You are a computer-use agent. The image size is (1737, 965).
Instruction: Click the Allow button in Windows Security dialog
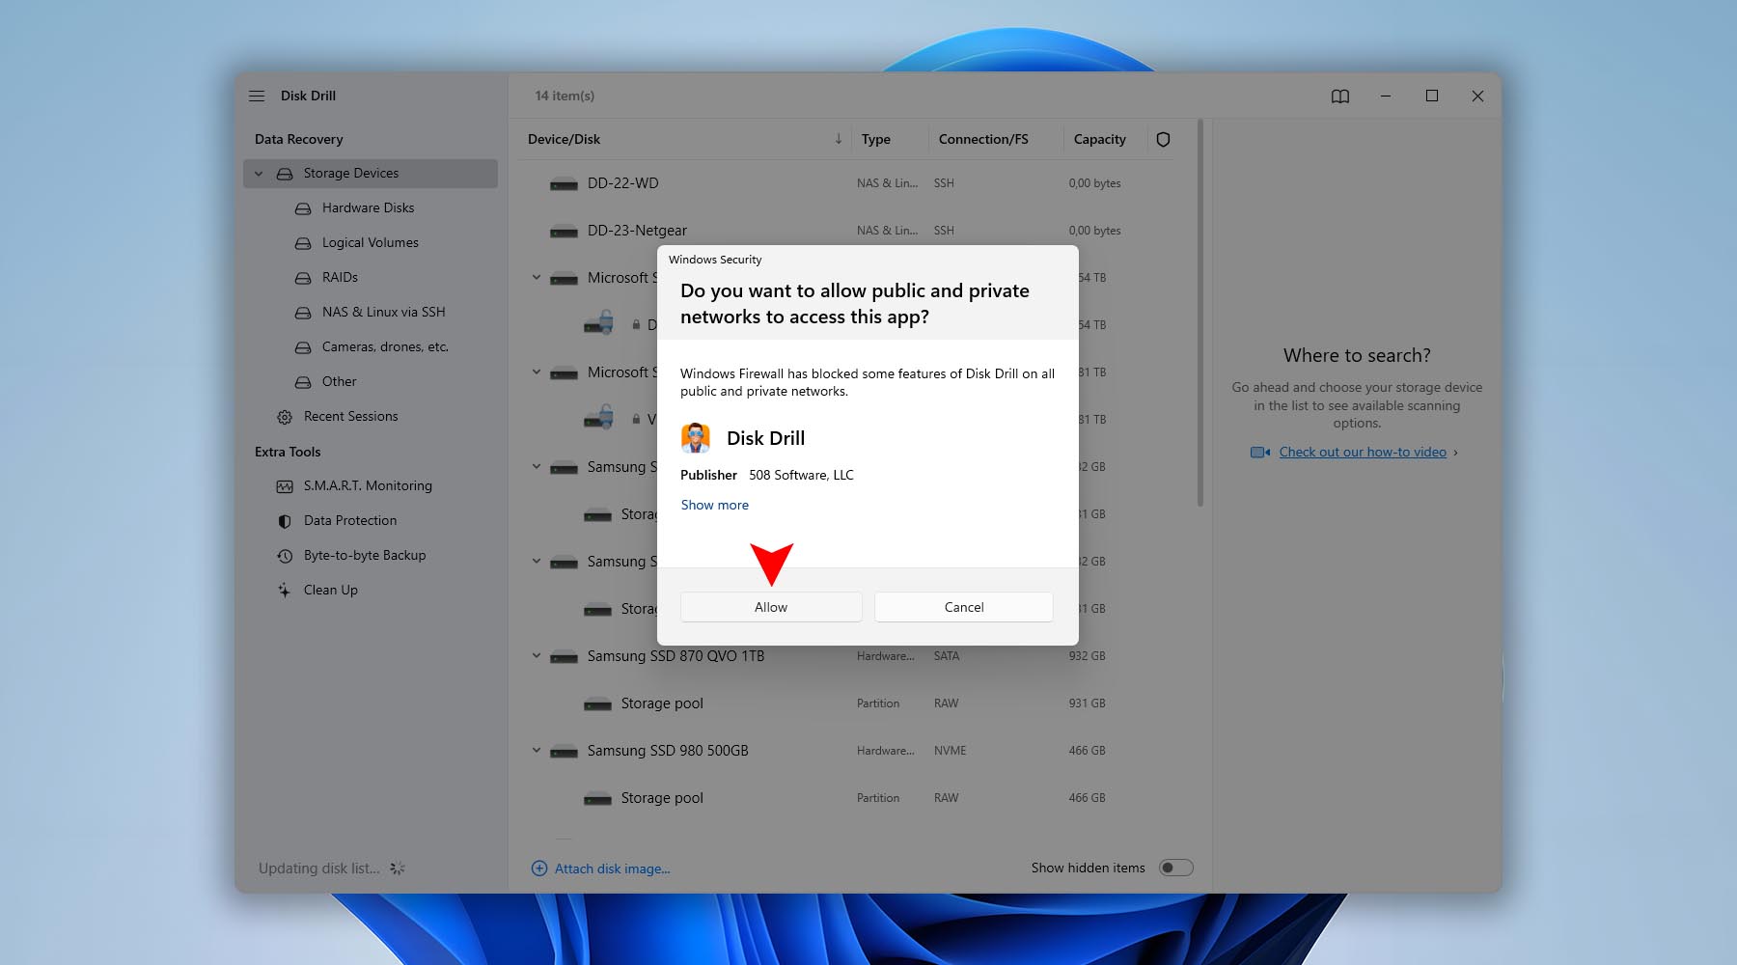tap(771, 607)
